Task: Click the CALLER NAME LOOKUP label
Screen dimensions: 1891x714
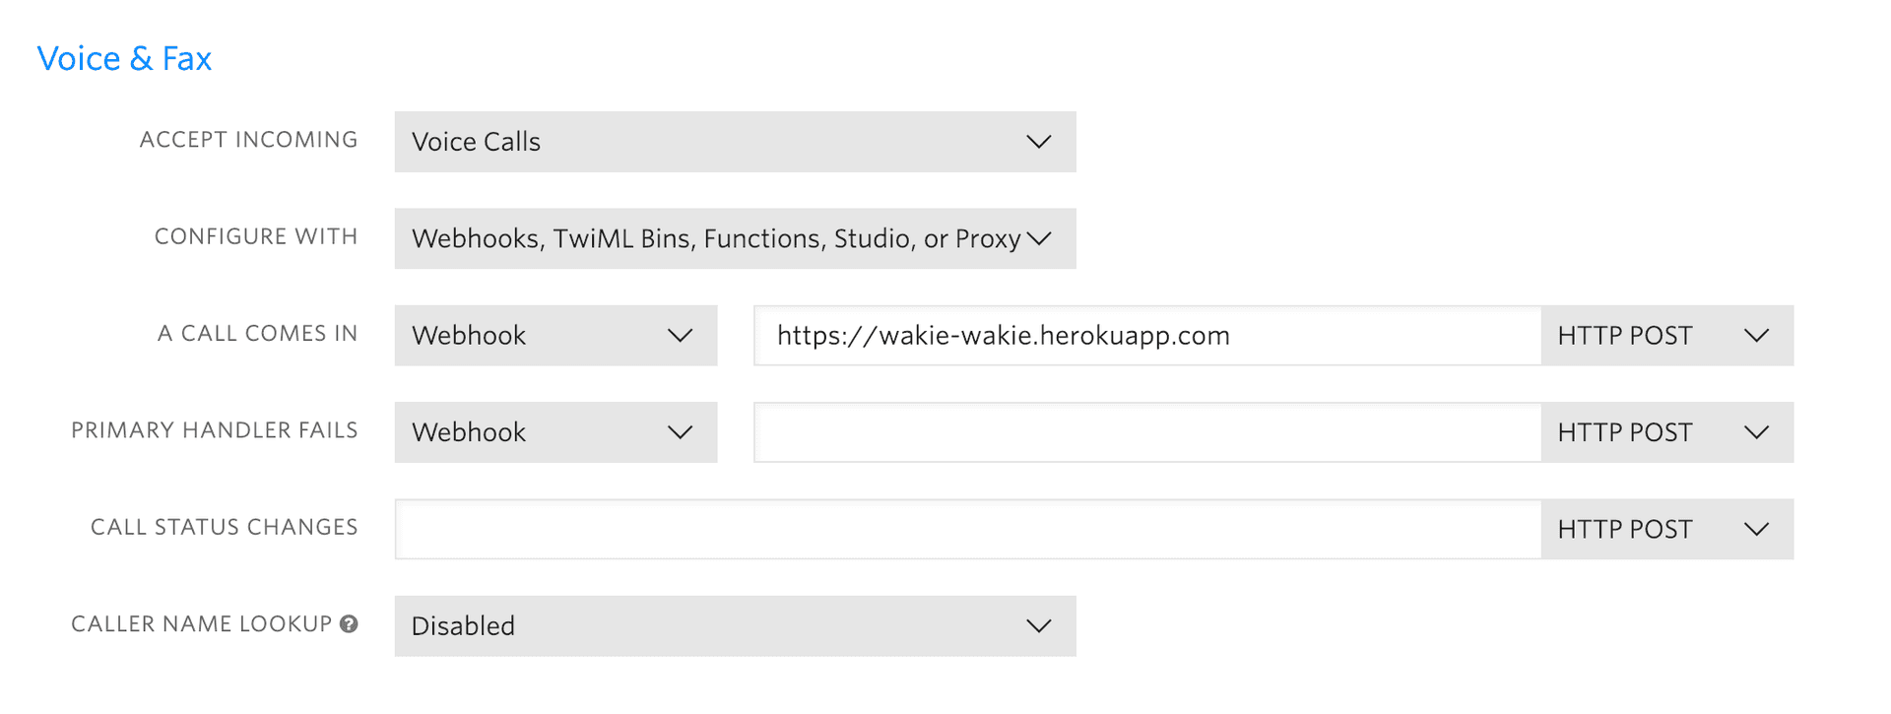Action: pos(201,623)
